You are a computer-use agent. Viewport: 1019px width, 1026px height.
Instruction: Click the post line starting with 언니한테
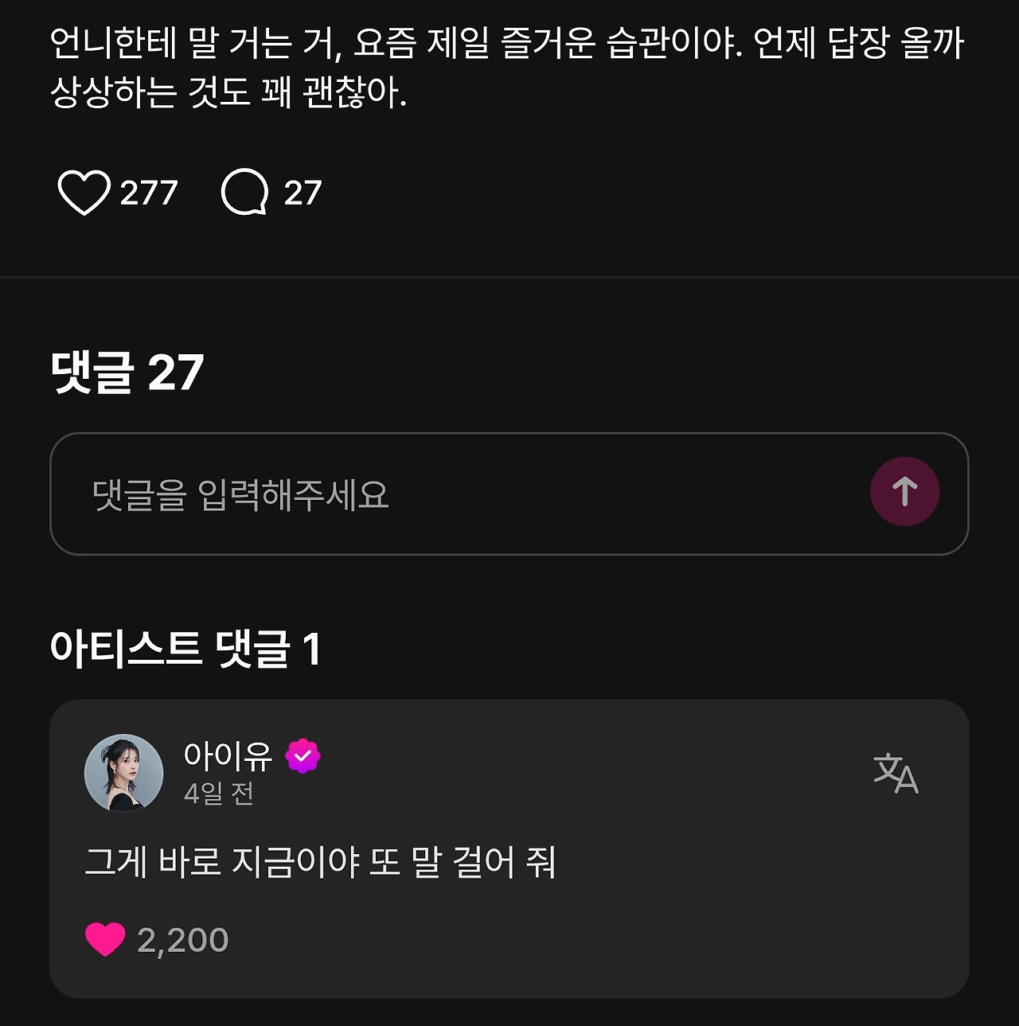coord(506,43)
